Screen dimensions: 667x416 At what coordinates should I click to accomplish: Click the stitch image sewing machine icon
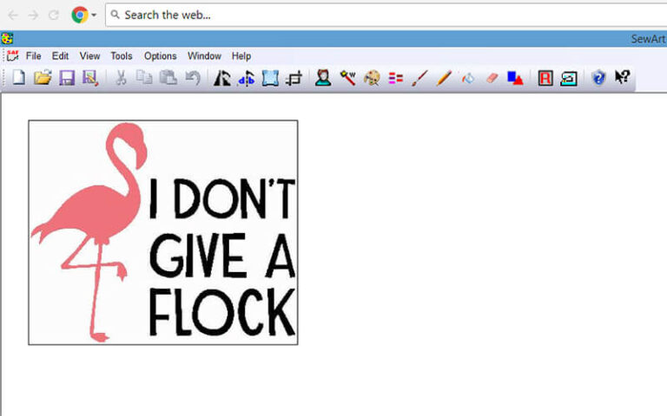pyautogui.click(x=568, y=78)
